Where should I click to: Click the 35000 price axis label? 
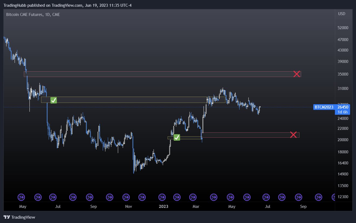343,74
